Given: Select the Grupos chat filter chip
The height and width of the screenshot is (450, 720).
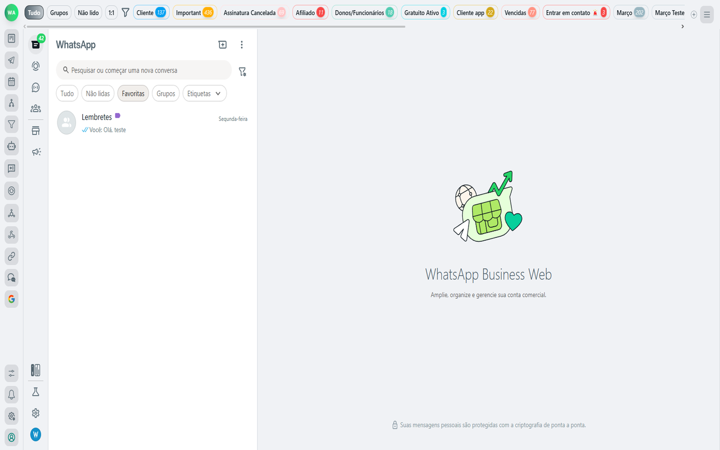Looking at the screenshot, I should (166, 93).
